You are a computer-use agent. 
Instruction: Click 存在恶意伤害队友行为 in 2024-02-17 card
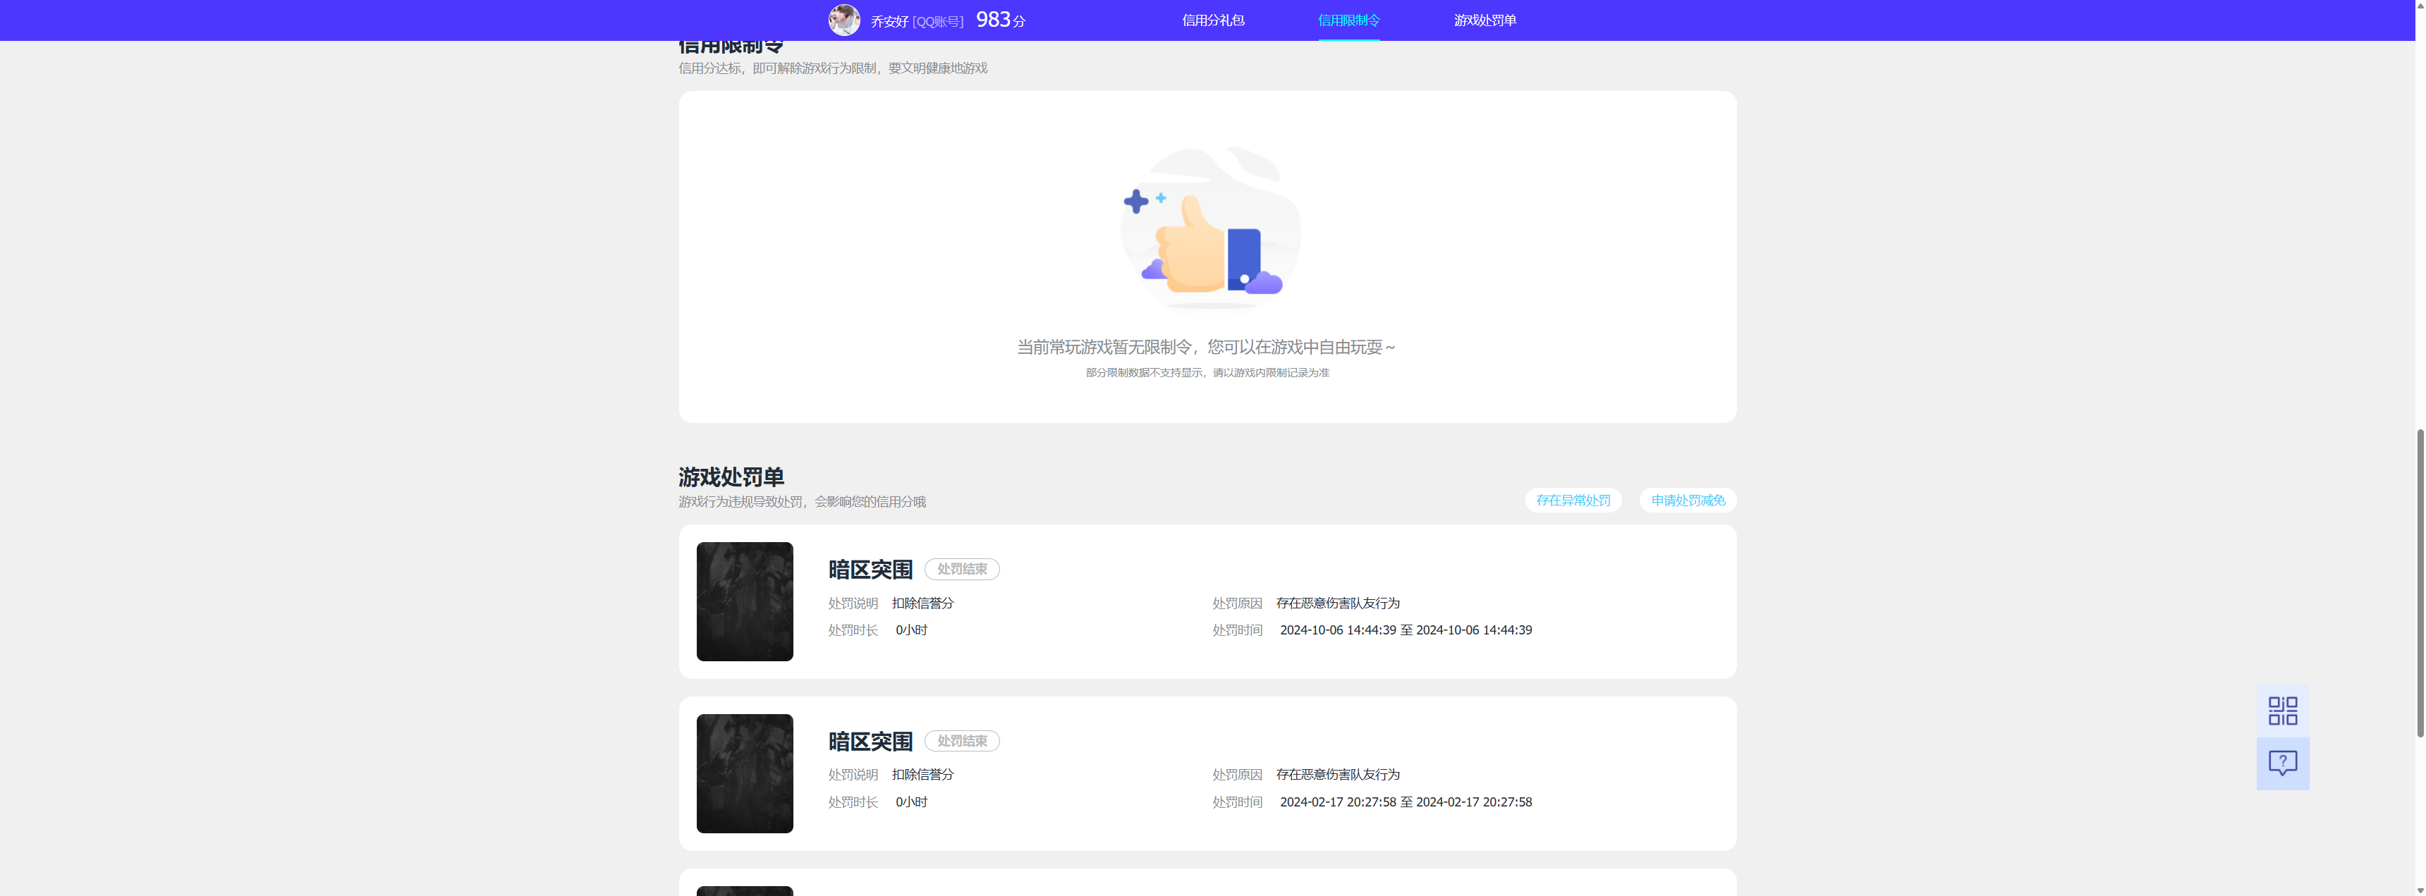1337,775
